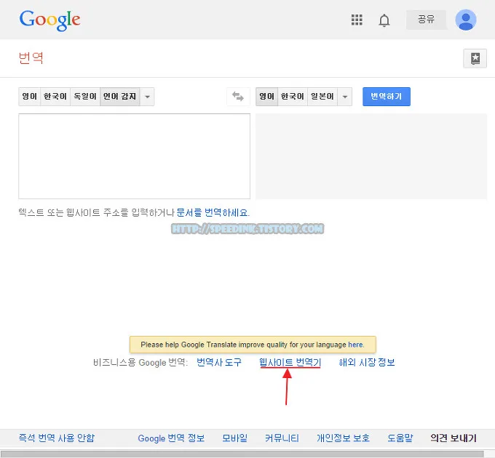This screenshot has height=458, width=495.
Task: Select the 언어 감지 source option
Action: pos(120,97)
